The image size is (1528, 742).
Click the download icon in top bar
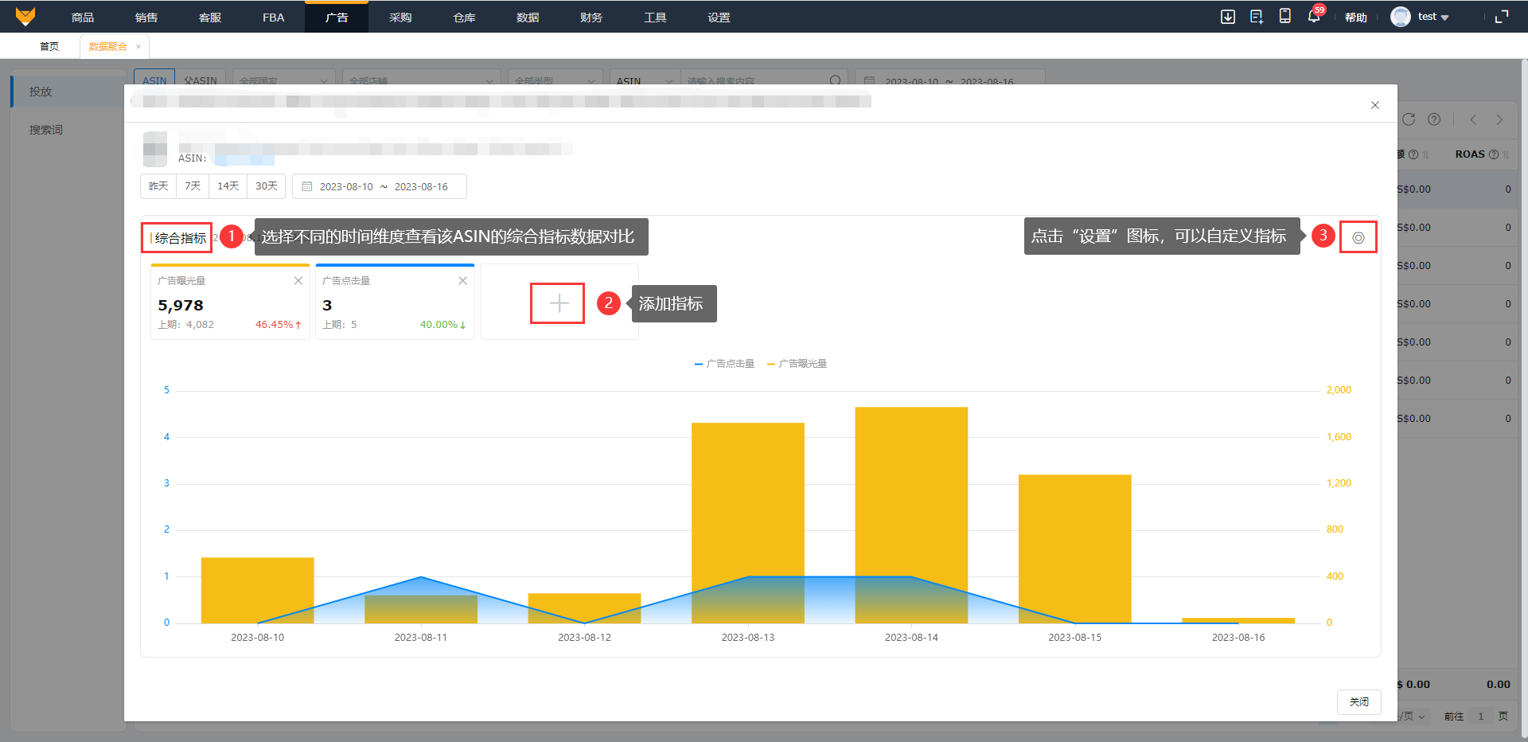[1228, 17]
